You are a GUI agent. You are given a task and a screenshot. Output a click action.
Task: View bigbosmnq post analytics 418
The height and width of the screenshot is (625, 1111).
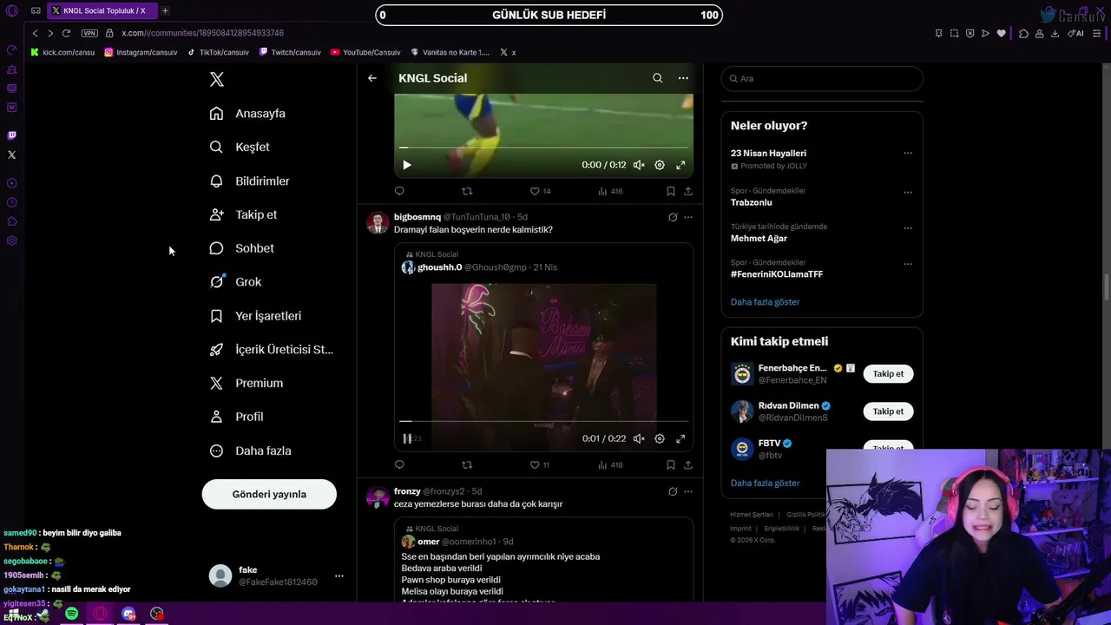pos(610,465)
